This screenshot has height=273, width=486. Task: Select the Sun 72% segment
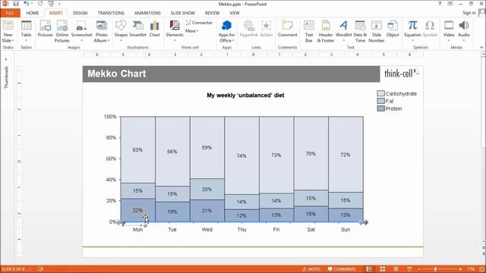pos(346,155)
